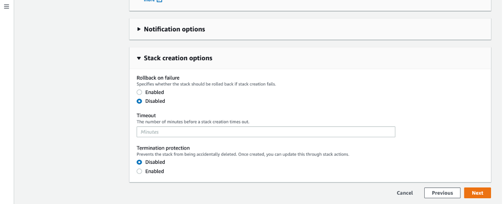The height and width of the screenshot is (204, 503).
Task: Click the Rollback on failure label
Action: pyautogui.click(x=158, y=78)
